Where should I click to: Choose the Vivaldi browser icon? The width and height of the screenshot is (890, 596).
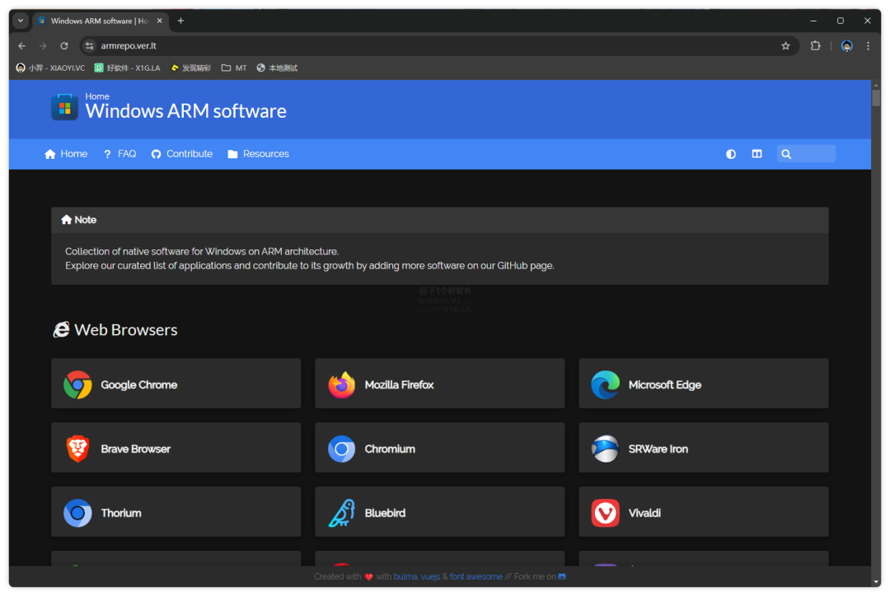[606, 513]
